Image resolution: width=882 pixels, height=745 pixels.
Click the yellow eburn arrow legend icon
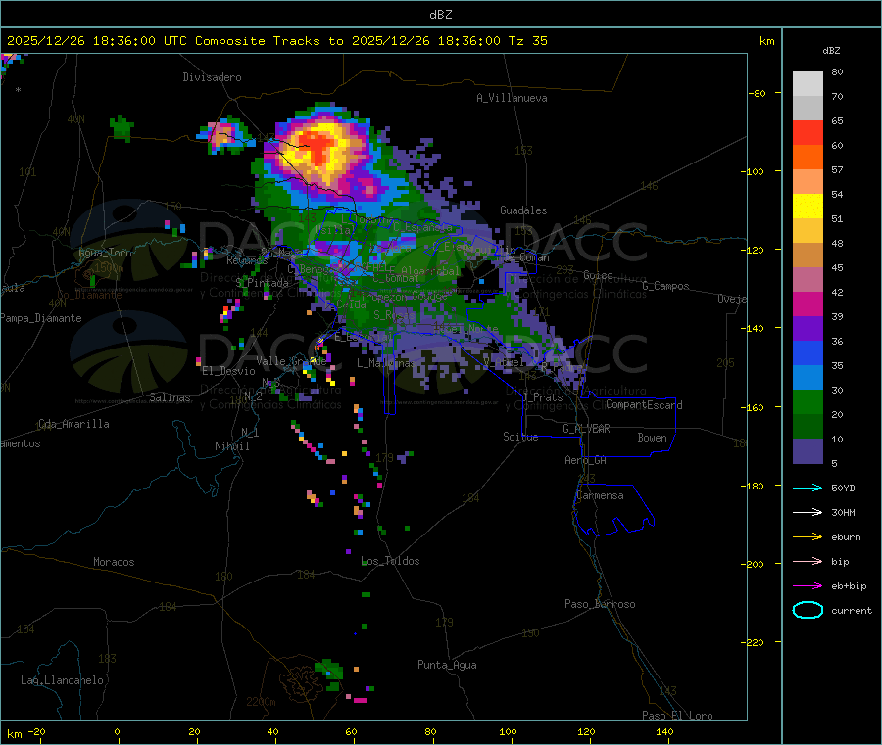808,537
